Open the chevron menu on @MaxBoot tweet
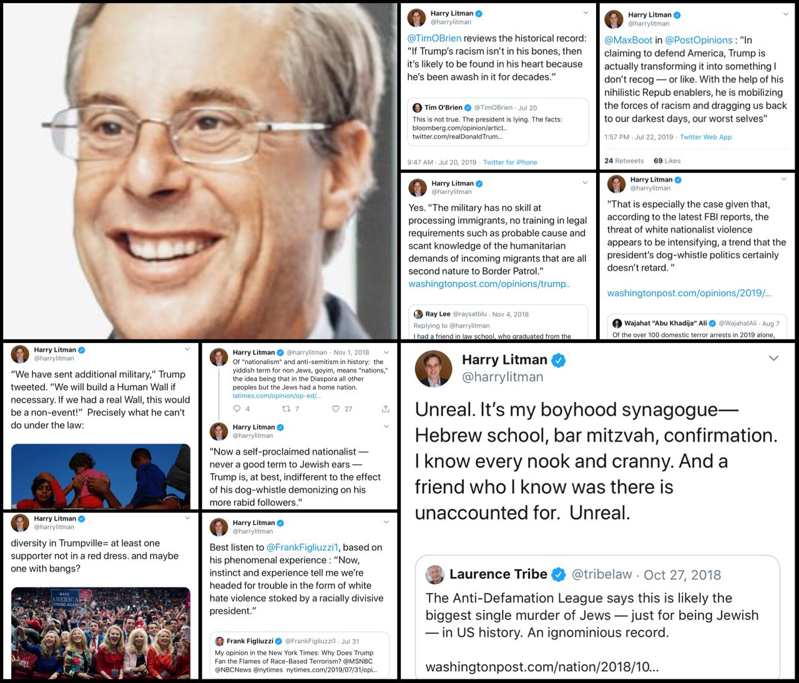This screenshot has height=683, width=799. click(785, 14)
